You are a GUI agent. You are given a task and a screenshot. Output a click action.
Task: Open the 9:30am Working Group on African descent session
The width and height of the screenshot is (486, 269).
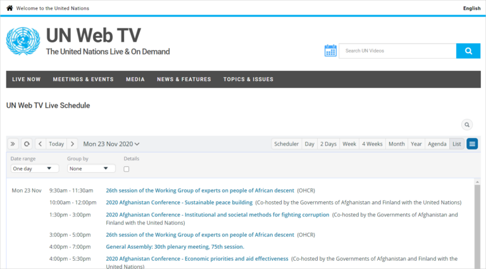[200, 191]
